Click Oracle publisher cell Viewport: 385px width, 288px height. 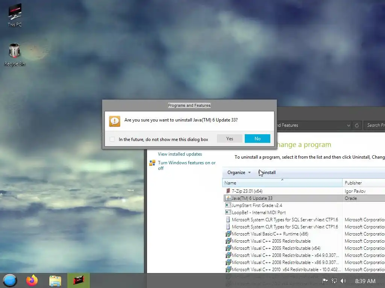coord(351,198)
